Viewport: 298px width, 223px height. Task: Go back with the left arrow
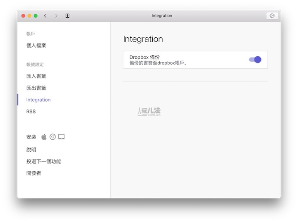click(x=45, y=16)
